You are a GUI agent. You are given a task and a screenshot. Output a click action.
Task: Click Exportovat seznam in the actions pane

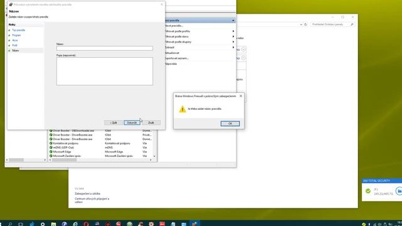(177, 58)
